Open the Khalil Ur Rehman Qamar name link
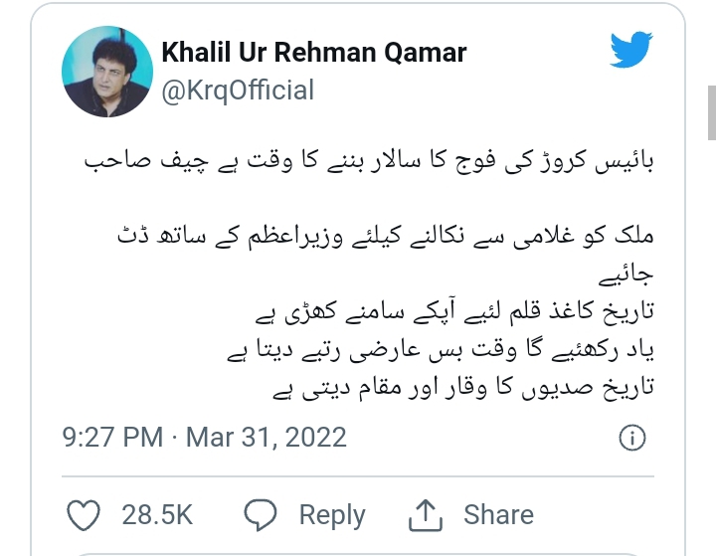This screenshot has width=716, height=556. coord(314,52)
